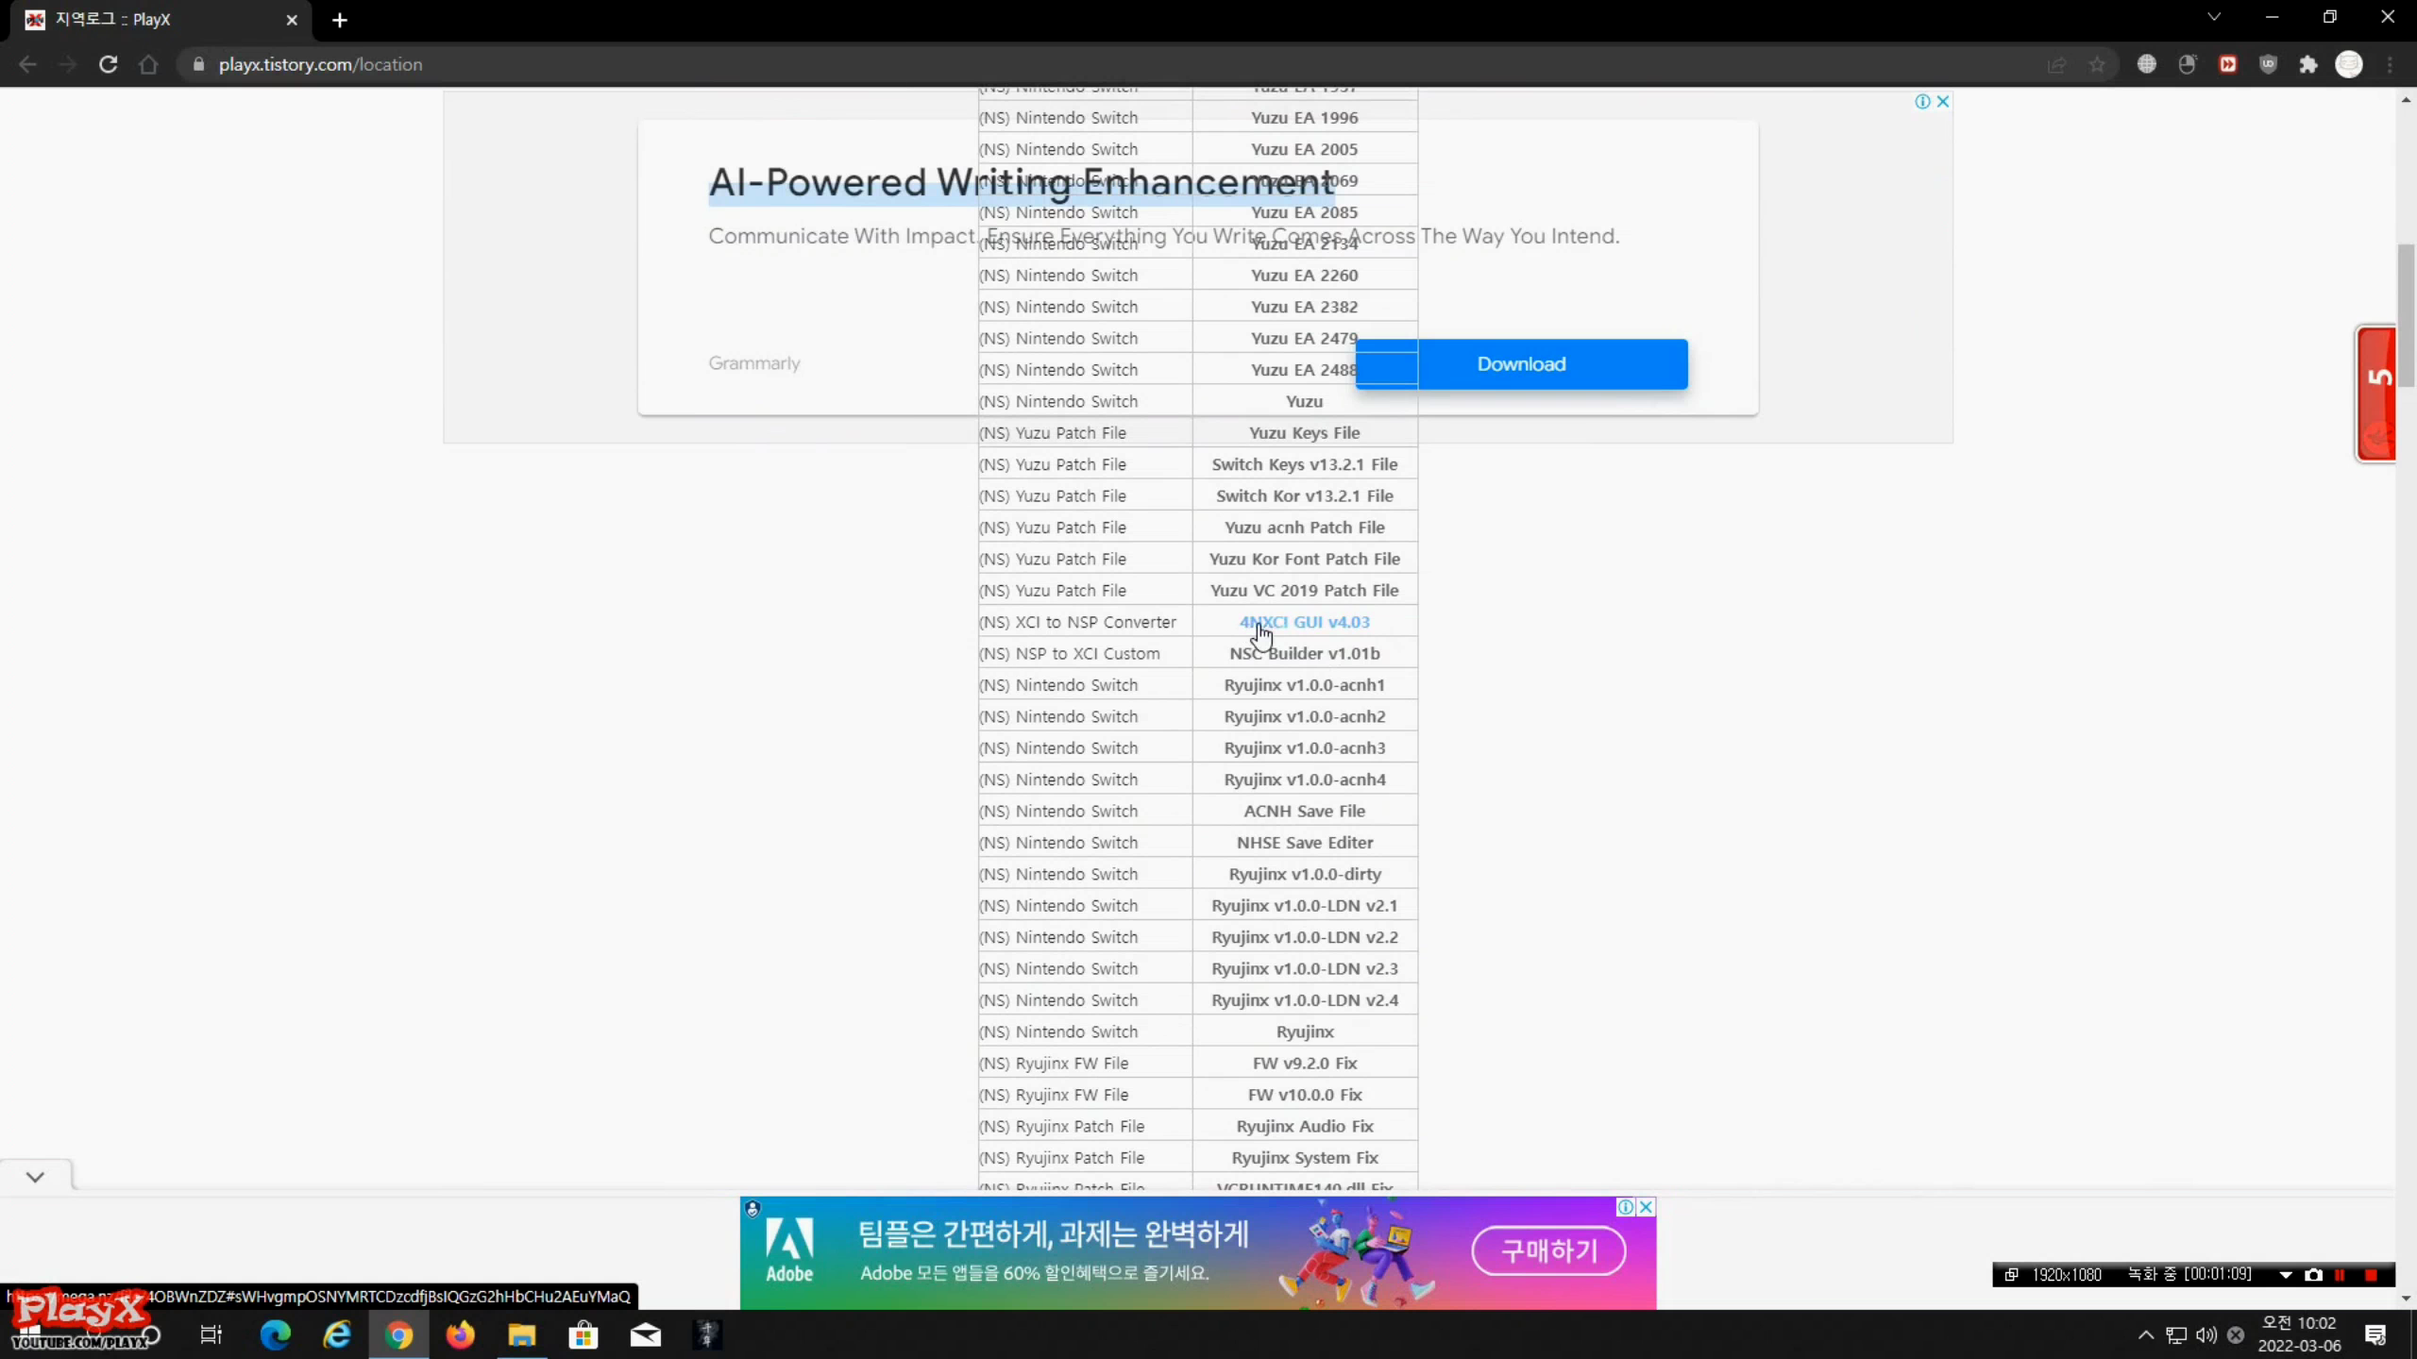
Task: Click the blue Download ad button
Action: click(1521, 364)
